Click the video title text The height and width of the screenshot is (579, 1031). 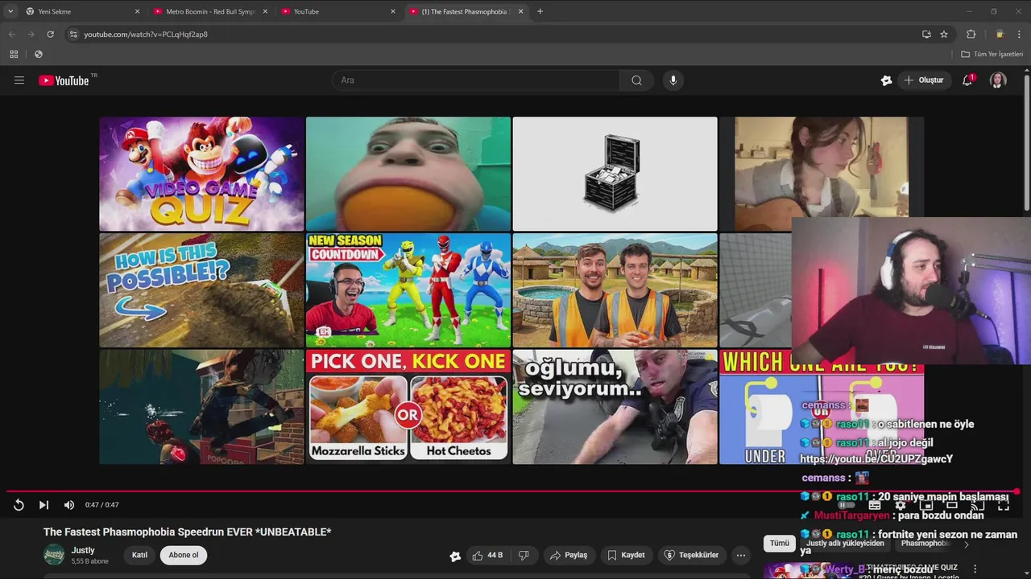pos(188,532)
